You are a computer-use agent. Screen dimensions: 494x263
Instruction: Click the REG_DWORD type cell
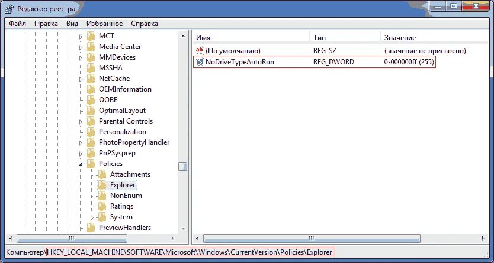point(333,62)
